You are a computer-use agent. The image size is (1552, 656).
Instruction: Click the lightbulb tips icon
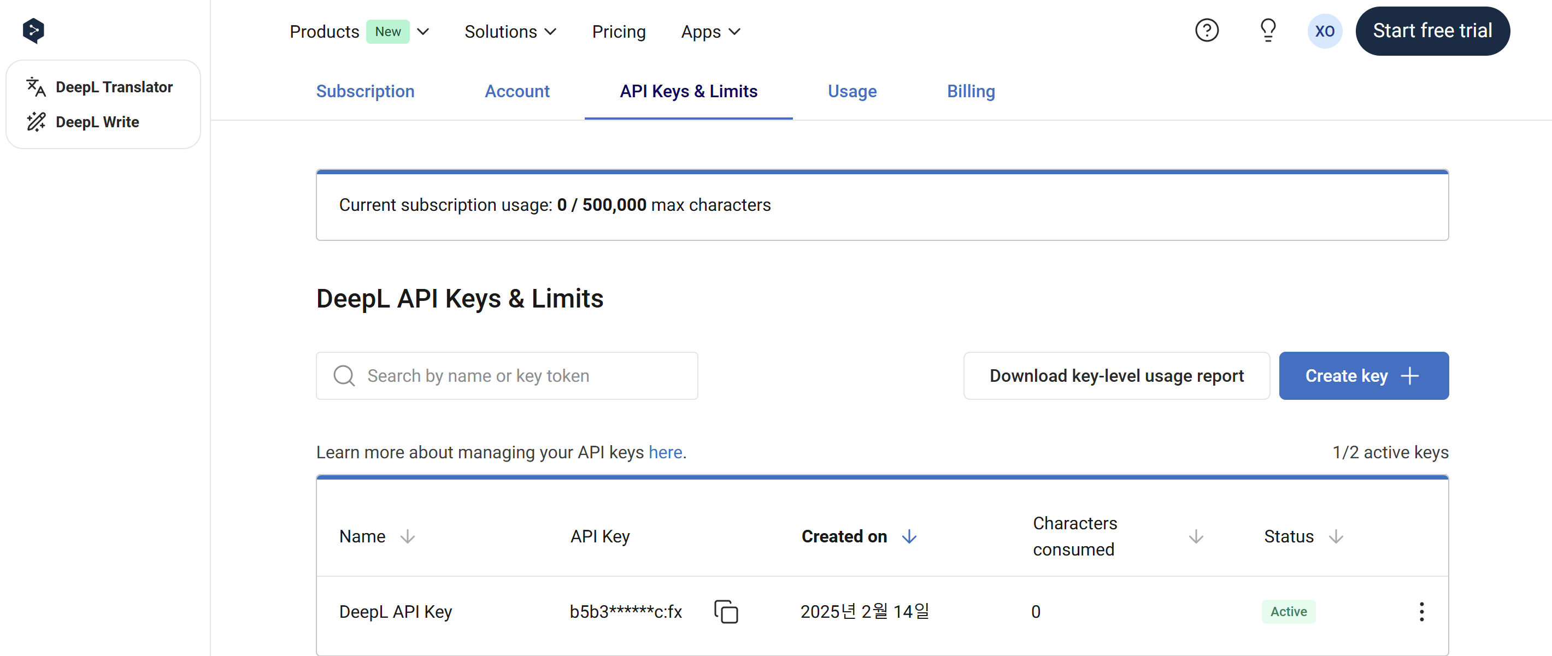coord(1268,31)
